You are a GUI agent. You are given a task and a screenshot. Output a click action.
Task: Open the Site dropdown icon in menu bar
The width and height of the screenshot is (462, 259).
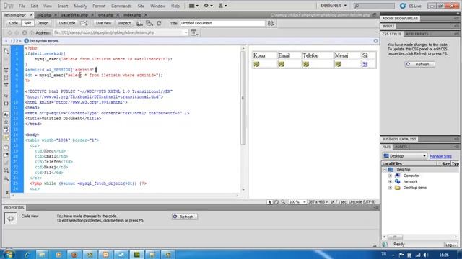(222, 6)
